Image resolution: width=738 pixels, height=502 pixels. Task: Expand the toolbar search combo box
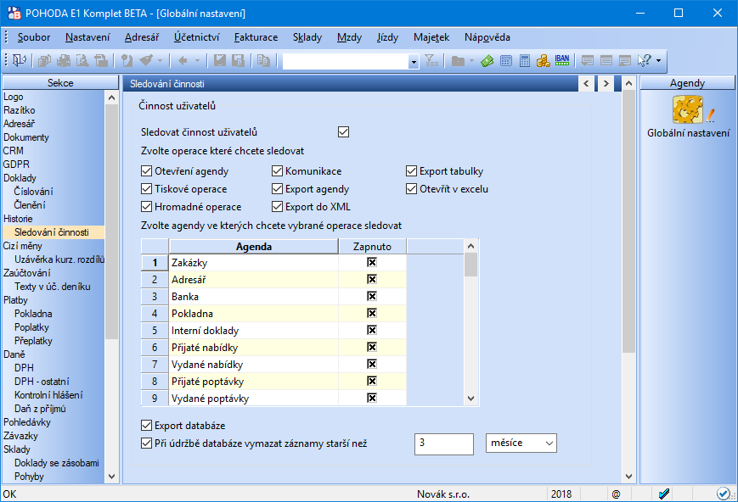pyautogui.click(x=414, y=61)
